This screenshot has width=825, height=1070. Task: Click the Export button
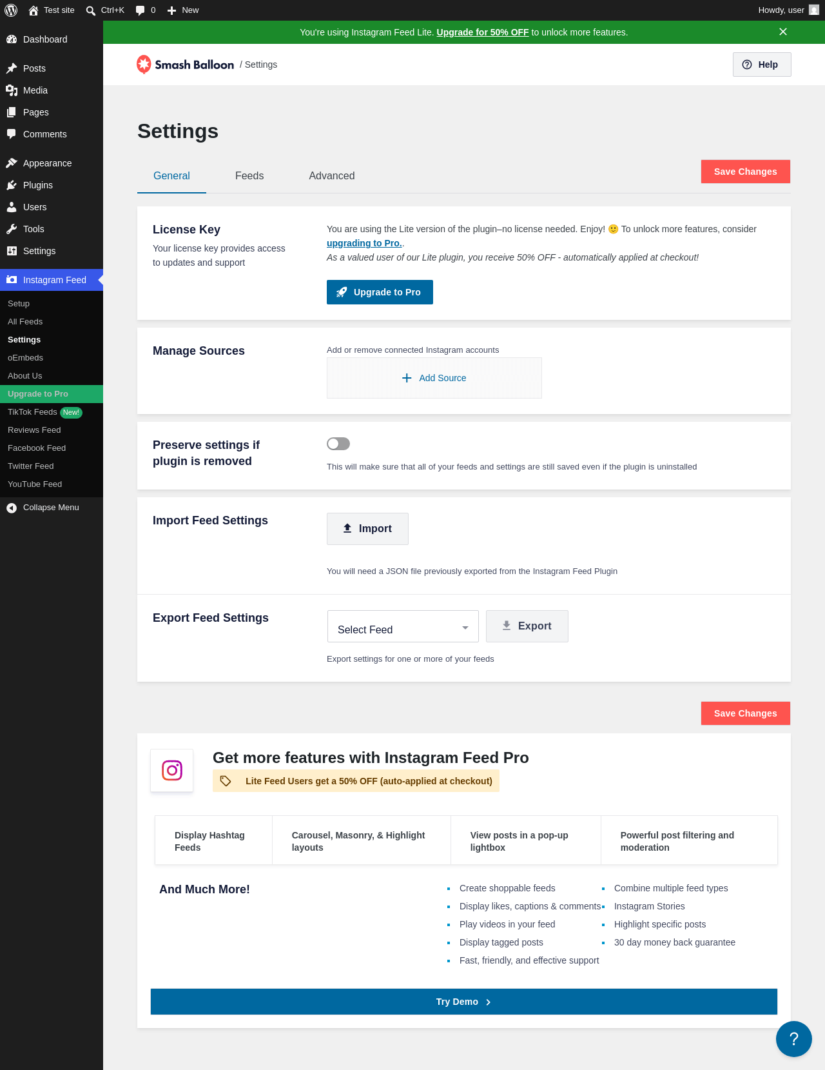[x=527, y=626]
